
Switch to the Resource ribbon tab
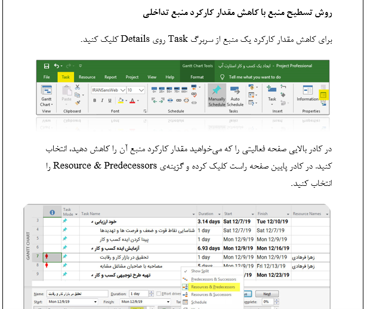87,77
